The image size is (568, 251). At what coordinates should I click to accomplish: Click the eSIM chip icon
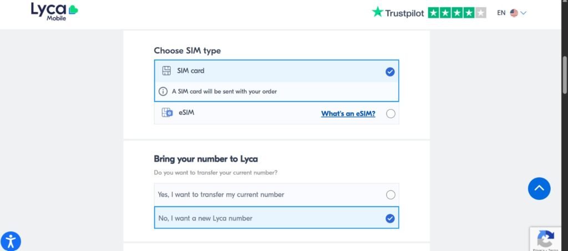pyautogui.click(x=167, y=113)
